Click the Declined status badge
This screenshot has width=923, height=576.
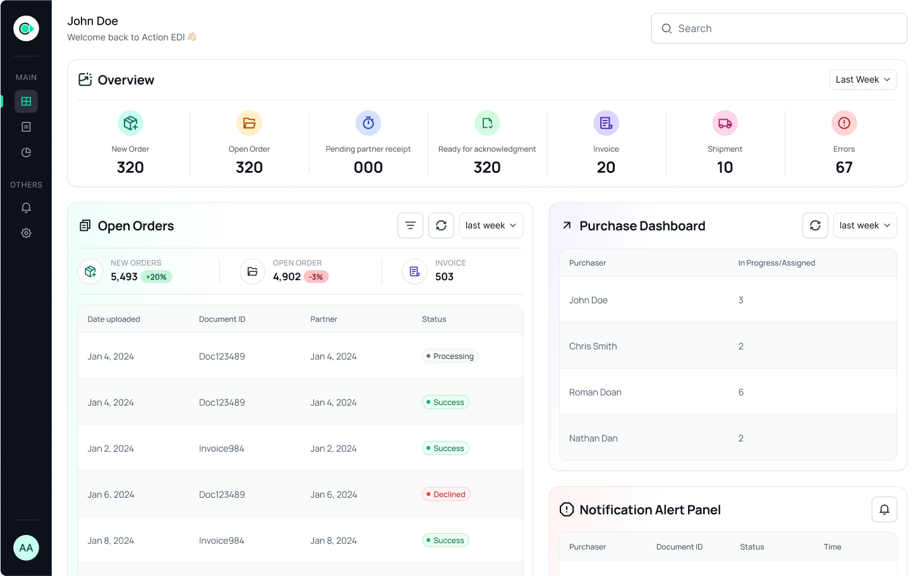pos(446,495)
